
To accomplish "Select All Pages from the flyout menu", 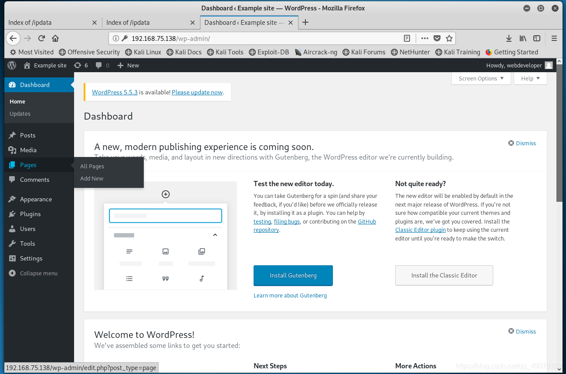I will click(x=92, y=166).
